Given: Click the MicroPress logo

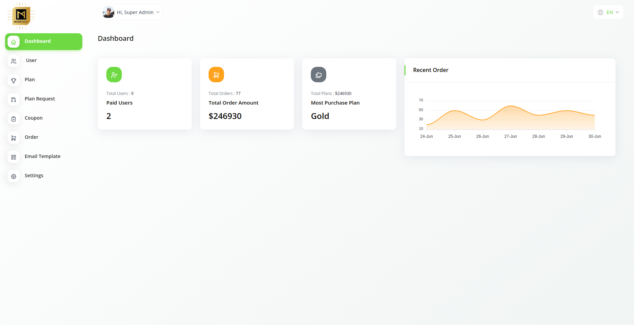Looking at the screenshot, I should pyautogui.click(x=21, y=16).
